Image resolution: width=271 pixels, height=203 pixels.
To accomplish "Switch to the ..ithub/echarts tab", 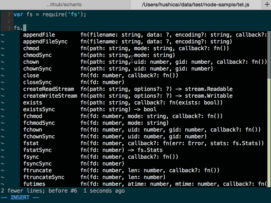I will [x=64, y=5].
